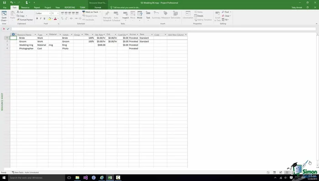Open the font size dropdown
This screenshot has width=319, height=181.
point(58,13)
